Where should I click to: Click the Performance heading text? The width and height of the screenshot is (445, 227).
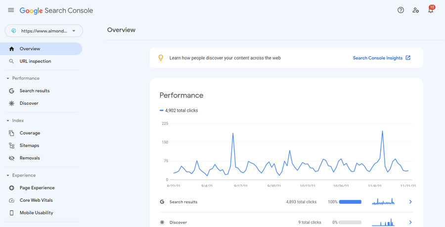coord(181,95)
